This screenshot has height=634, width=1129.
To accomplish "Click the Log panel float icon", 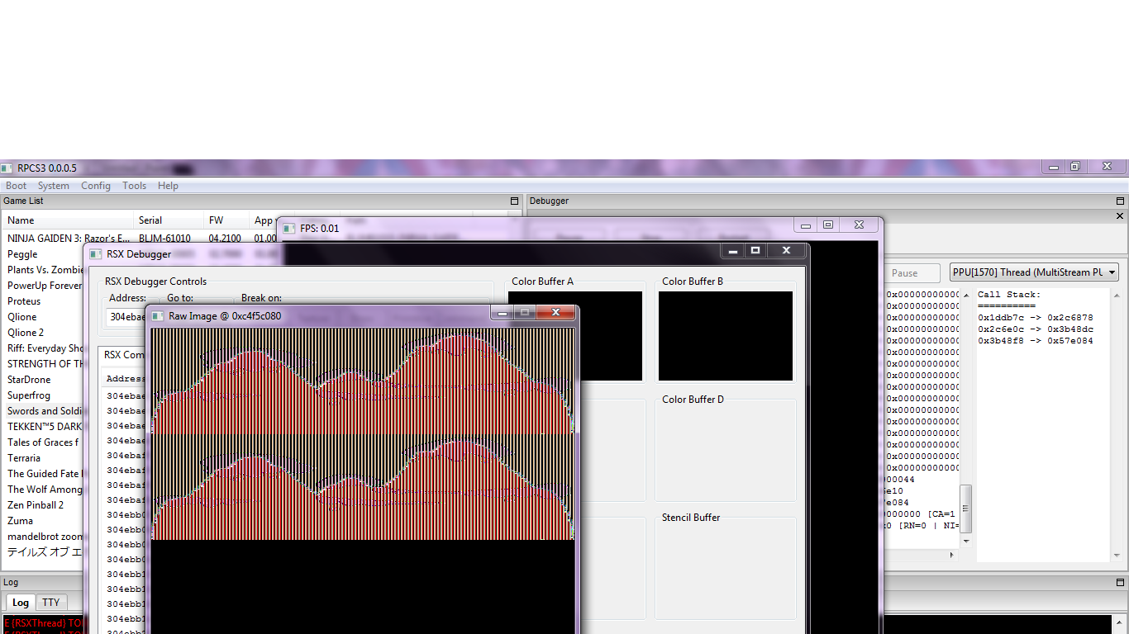I will (1121, 582).
